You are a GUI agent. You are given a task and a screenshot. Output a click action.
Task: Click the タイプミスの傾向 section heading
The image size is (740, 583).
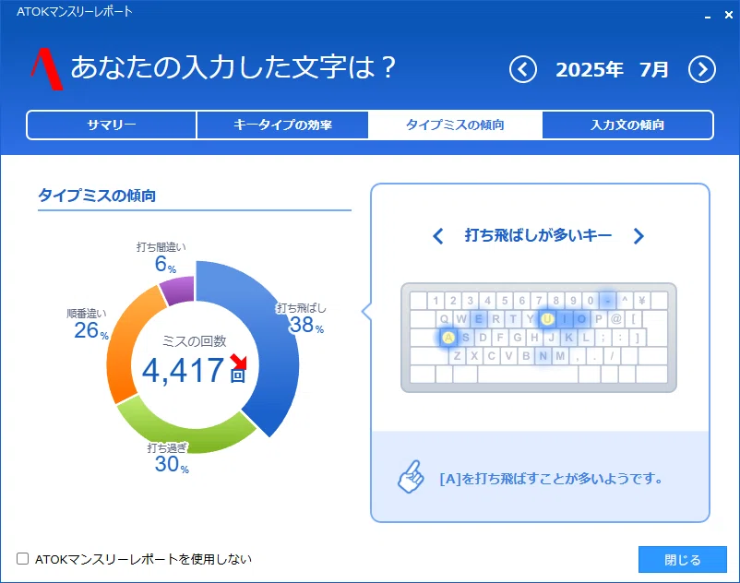click(97, 196)
